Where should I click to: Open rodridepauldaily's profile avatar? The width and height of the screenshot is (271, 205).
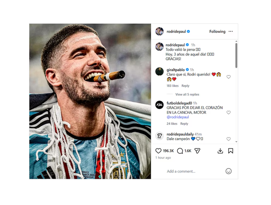click(159, 136)
